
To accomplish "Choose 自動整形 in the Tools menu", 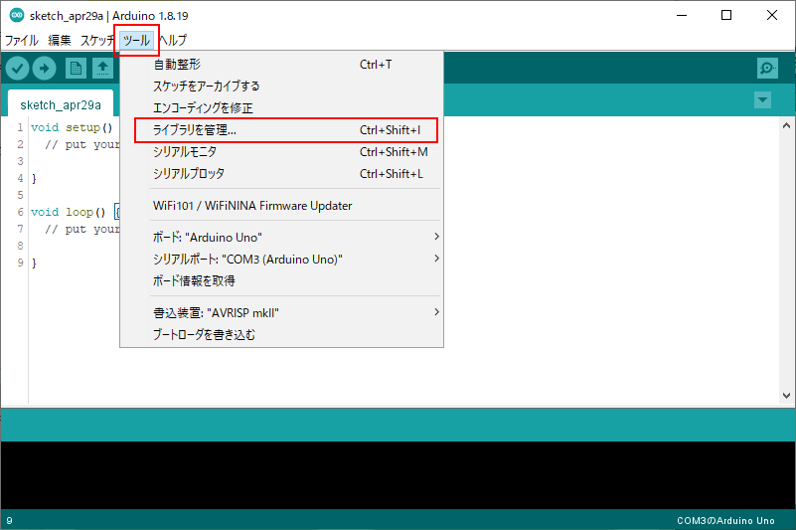I will pyautogui.click(x=177, y=65).
